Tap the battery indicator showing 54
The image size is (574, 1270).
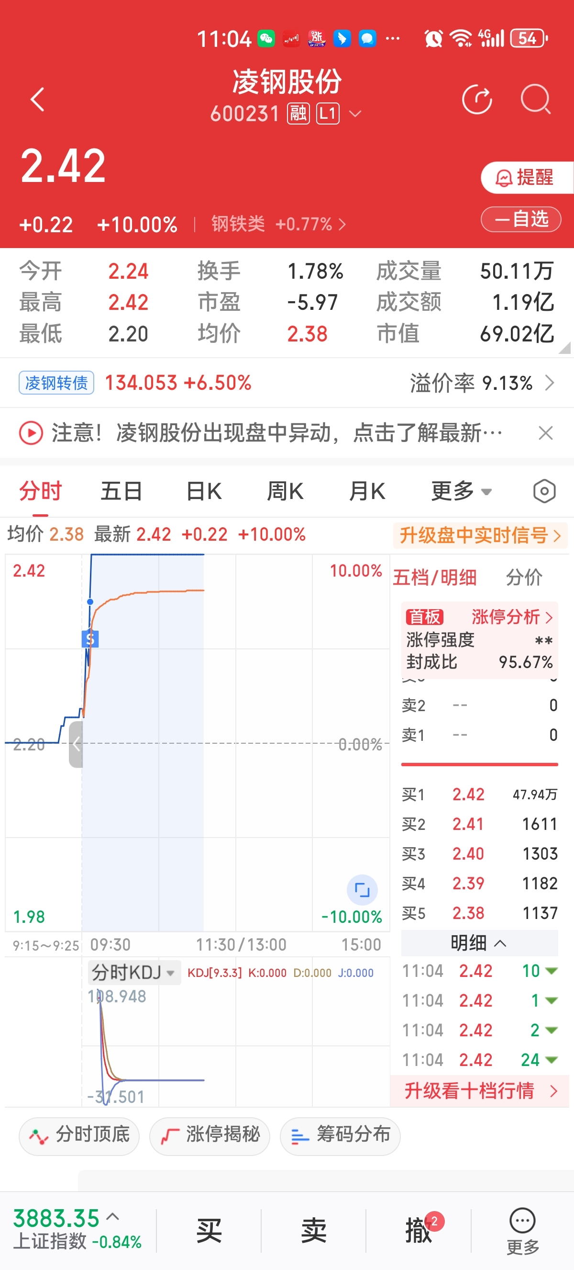[x=529, y=38]
